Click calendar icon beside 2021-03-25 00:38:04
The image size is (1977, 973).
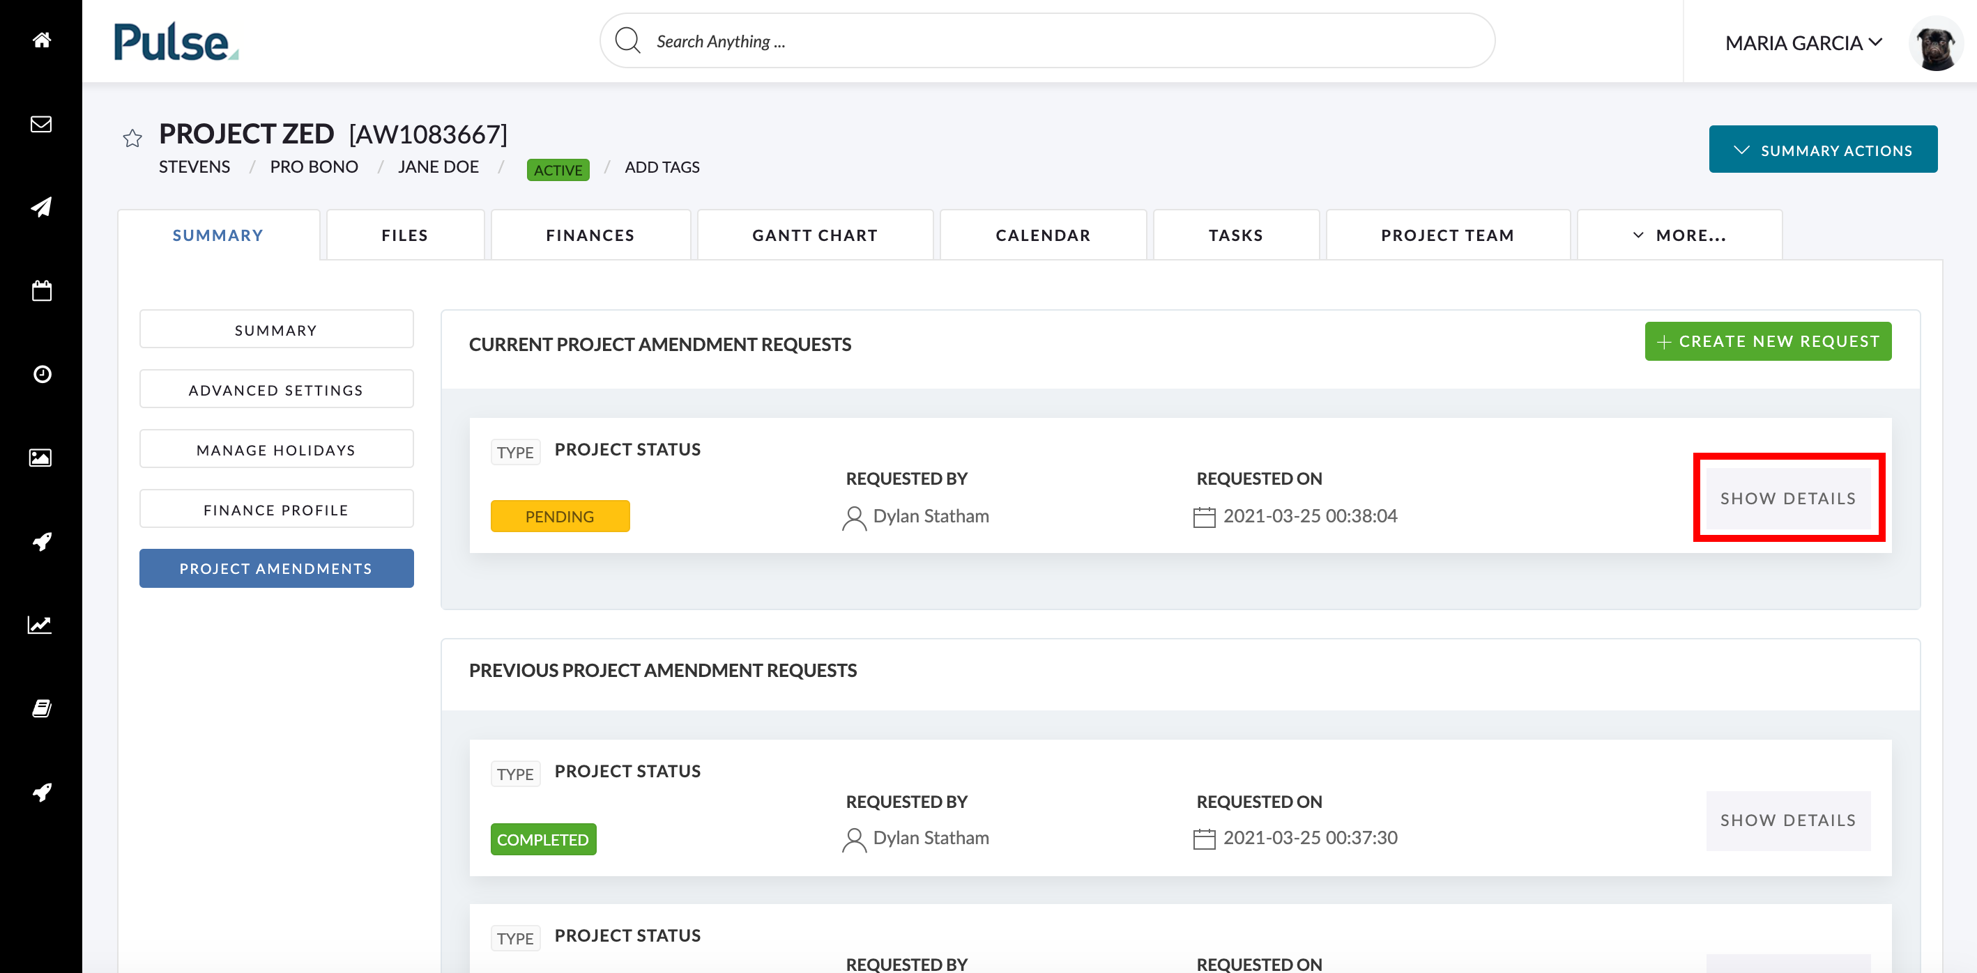pos(1204,517)
